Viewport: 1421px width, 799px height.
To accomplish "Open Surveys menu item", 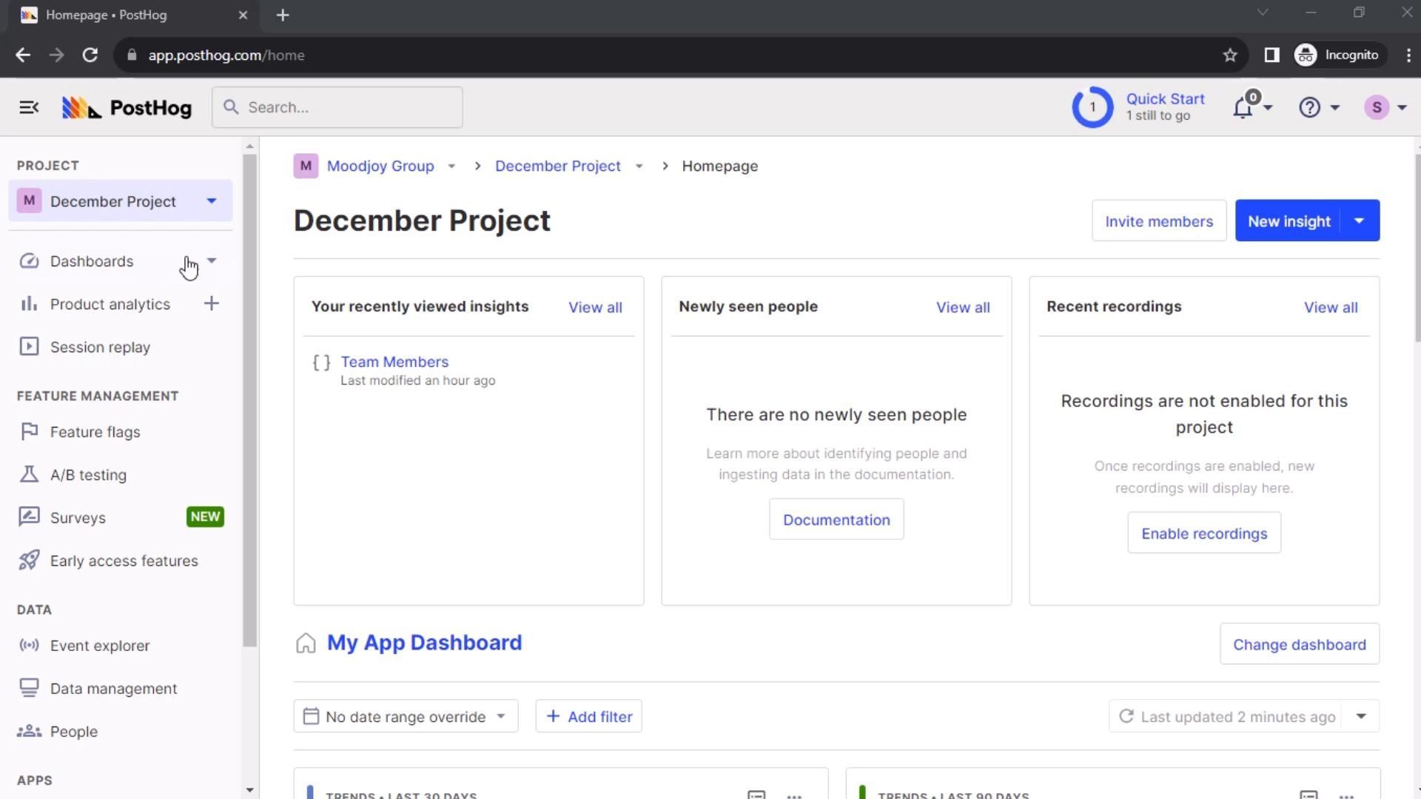I will [x=78, y=518].
